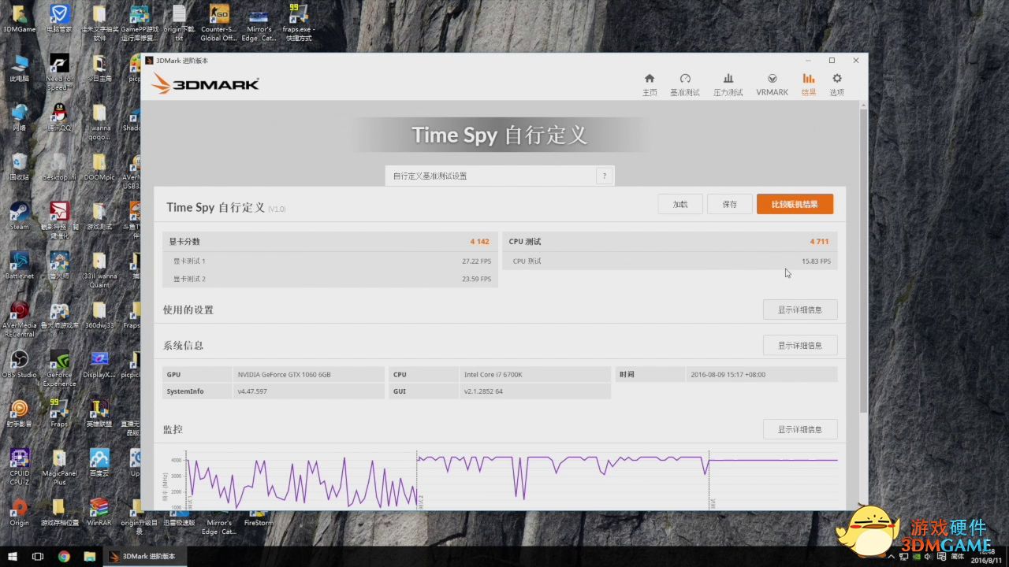Click the graphics score value 4 142

point(479,242)
